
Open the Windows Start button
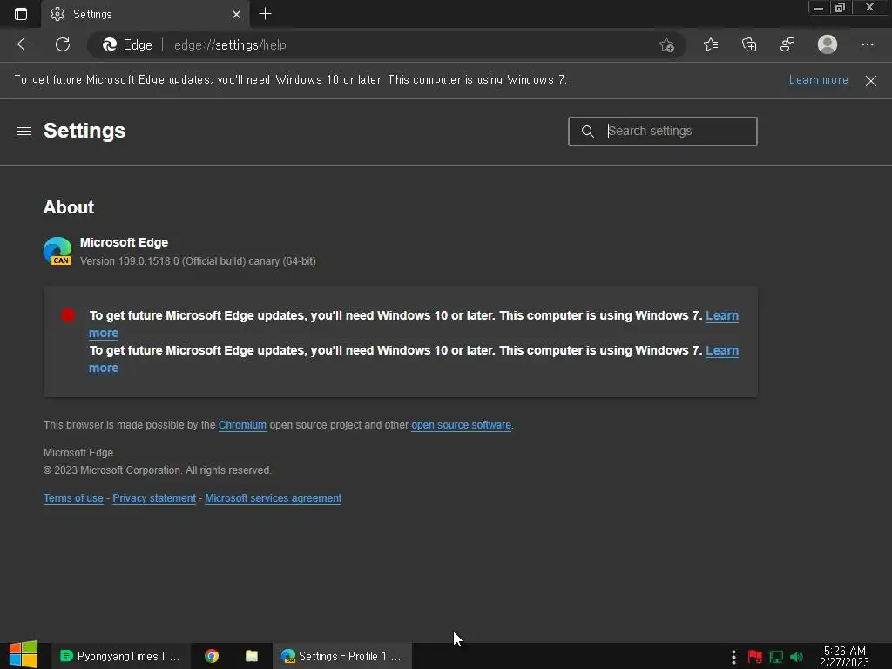pyautogui.click(x=24, y=655)
